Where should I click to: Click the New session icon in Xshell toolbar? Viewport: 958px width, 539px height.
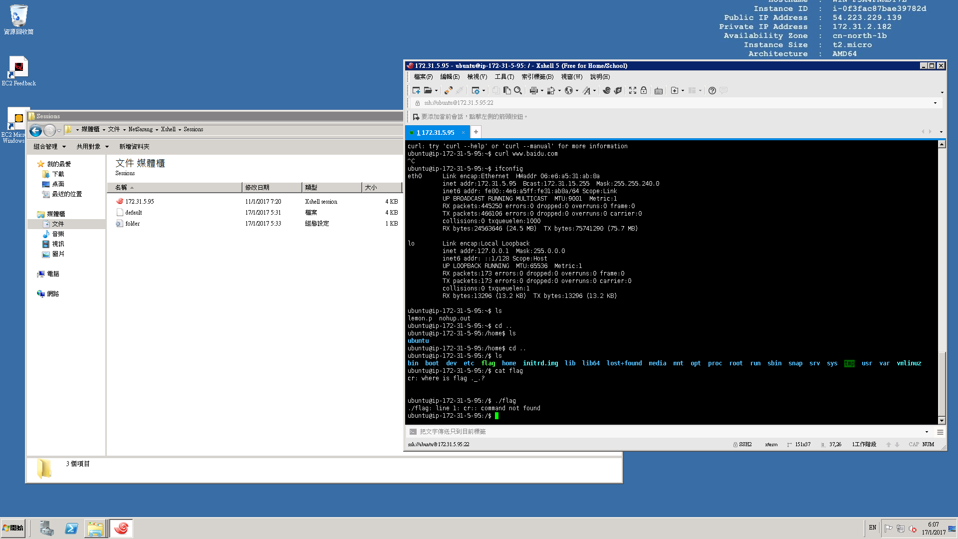[416, 90]
